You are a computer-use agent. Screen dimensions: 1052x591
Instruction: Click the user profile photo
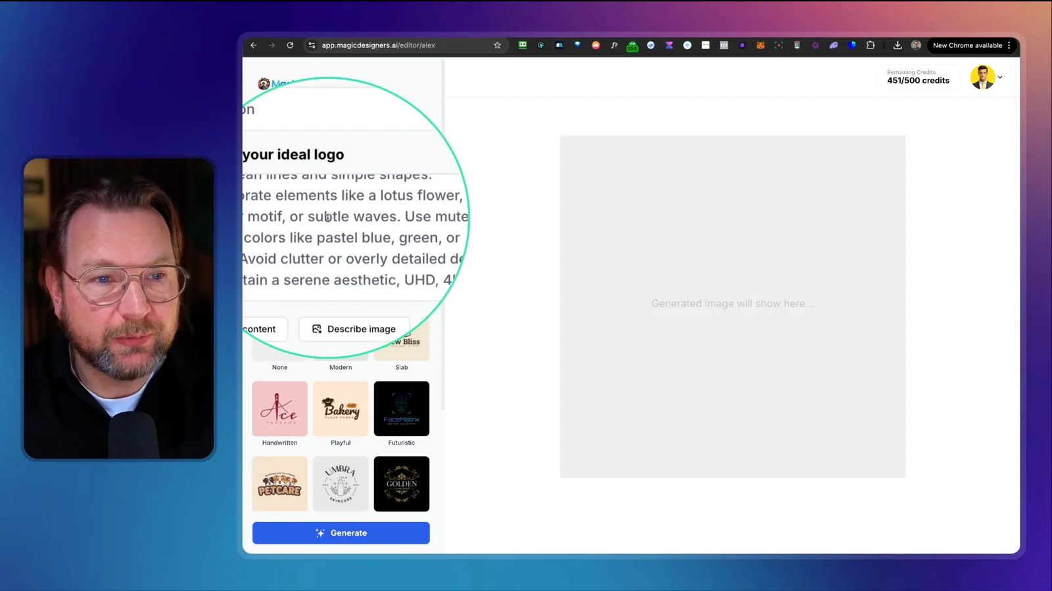pos(982,77)
